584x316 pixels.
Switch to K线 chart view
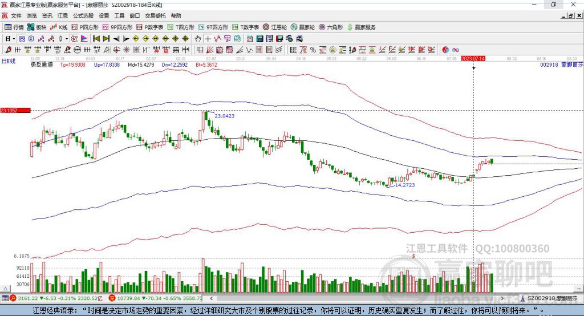click(x=59, y=27)
